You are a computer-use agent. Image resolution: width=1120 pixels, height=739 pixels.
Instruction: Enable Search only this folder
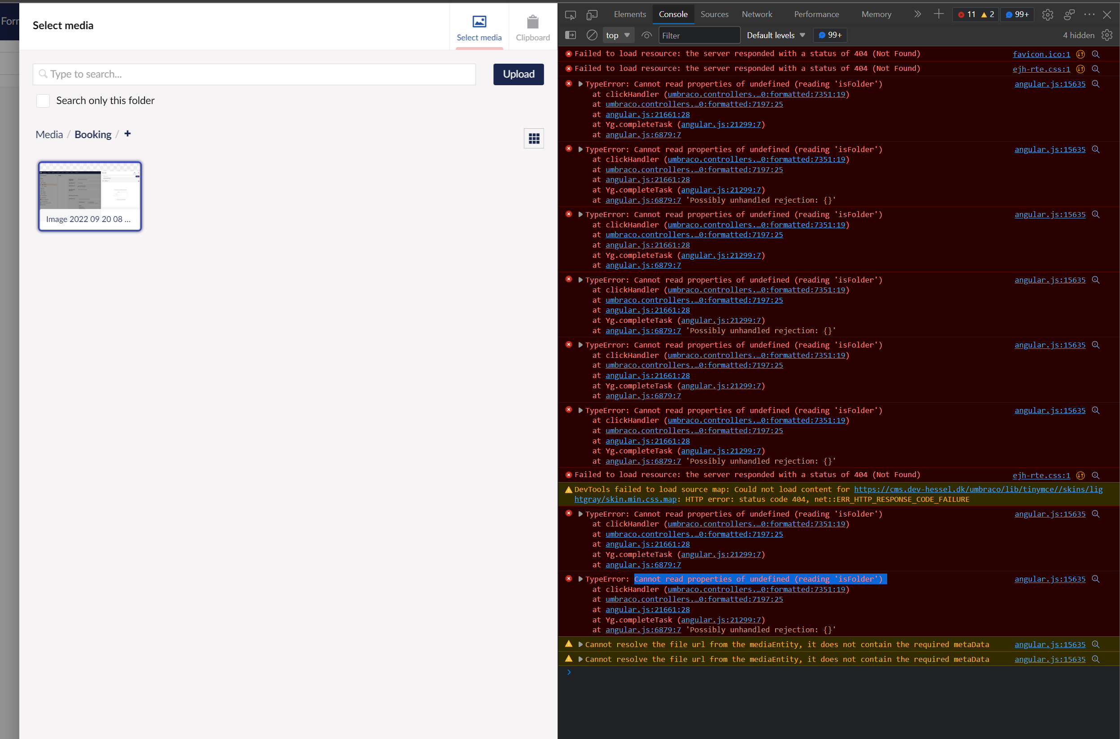(x=43, y=100)
